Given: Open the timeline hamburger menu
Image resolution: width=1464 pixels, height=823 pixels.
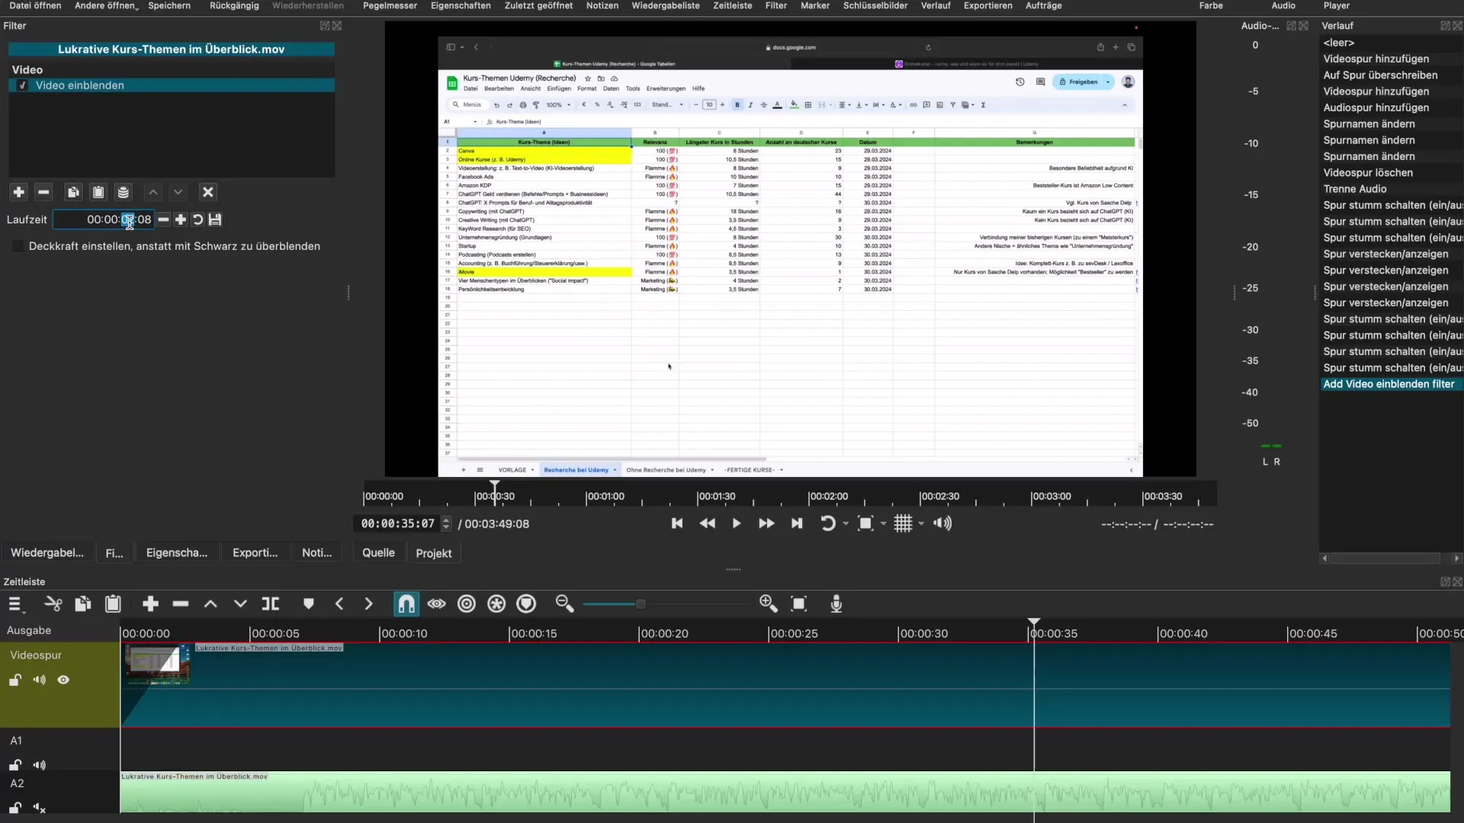Looking at the screenshot, I should point(14,604).
